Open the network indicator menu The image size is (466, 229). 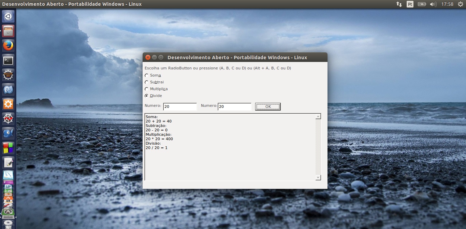click(399, 4)
